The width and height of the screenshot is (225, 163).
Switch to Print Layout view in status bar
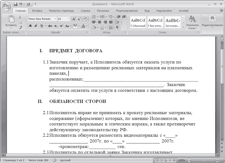157,160
